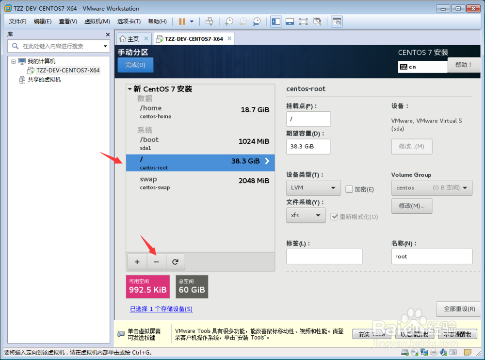Open the library search dropdown arrow
This screenshot has height=360, width=485.
pos(105,46)
